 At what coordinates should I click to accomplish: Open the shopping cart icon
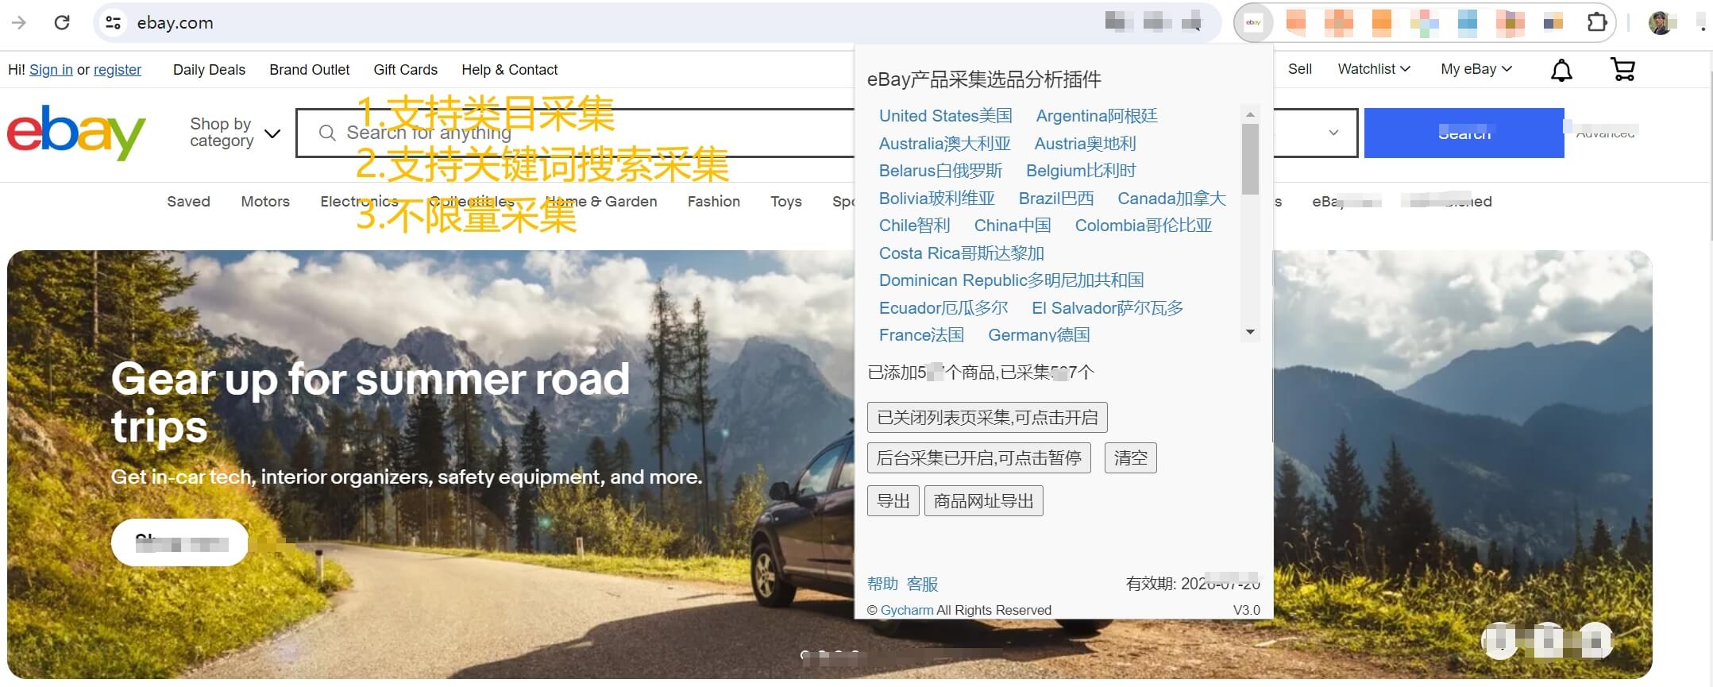[1622, 69]
